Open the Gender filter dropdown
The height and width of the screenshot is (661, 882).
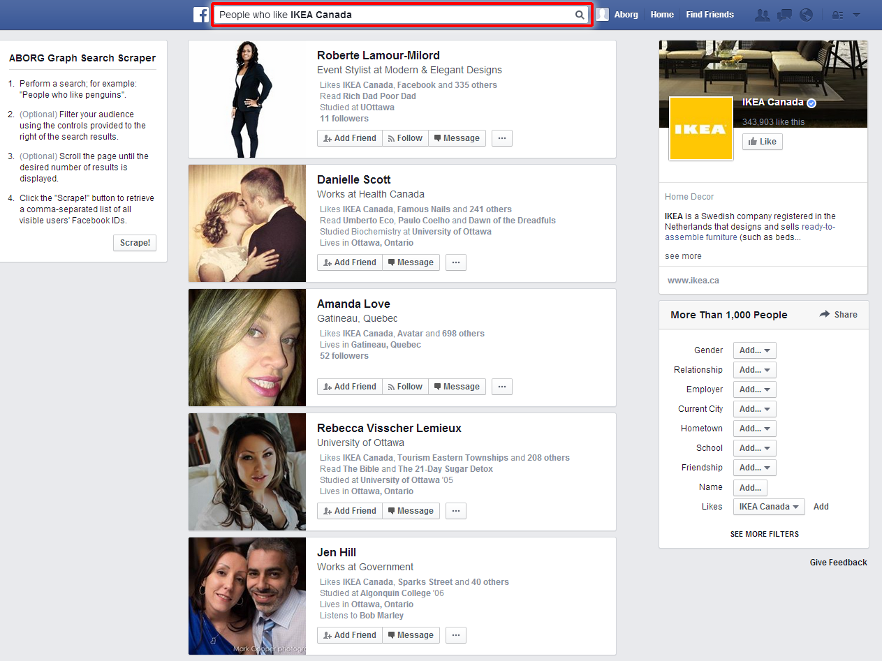click(754, 350)
